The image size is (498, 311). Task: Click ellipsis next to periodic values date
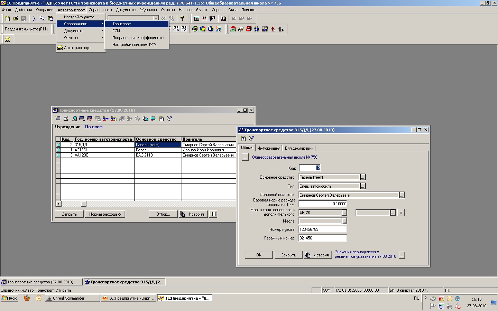point(402,255)
